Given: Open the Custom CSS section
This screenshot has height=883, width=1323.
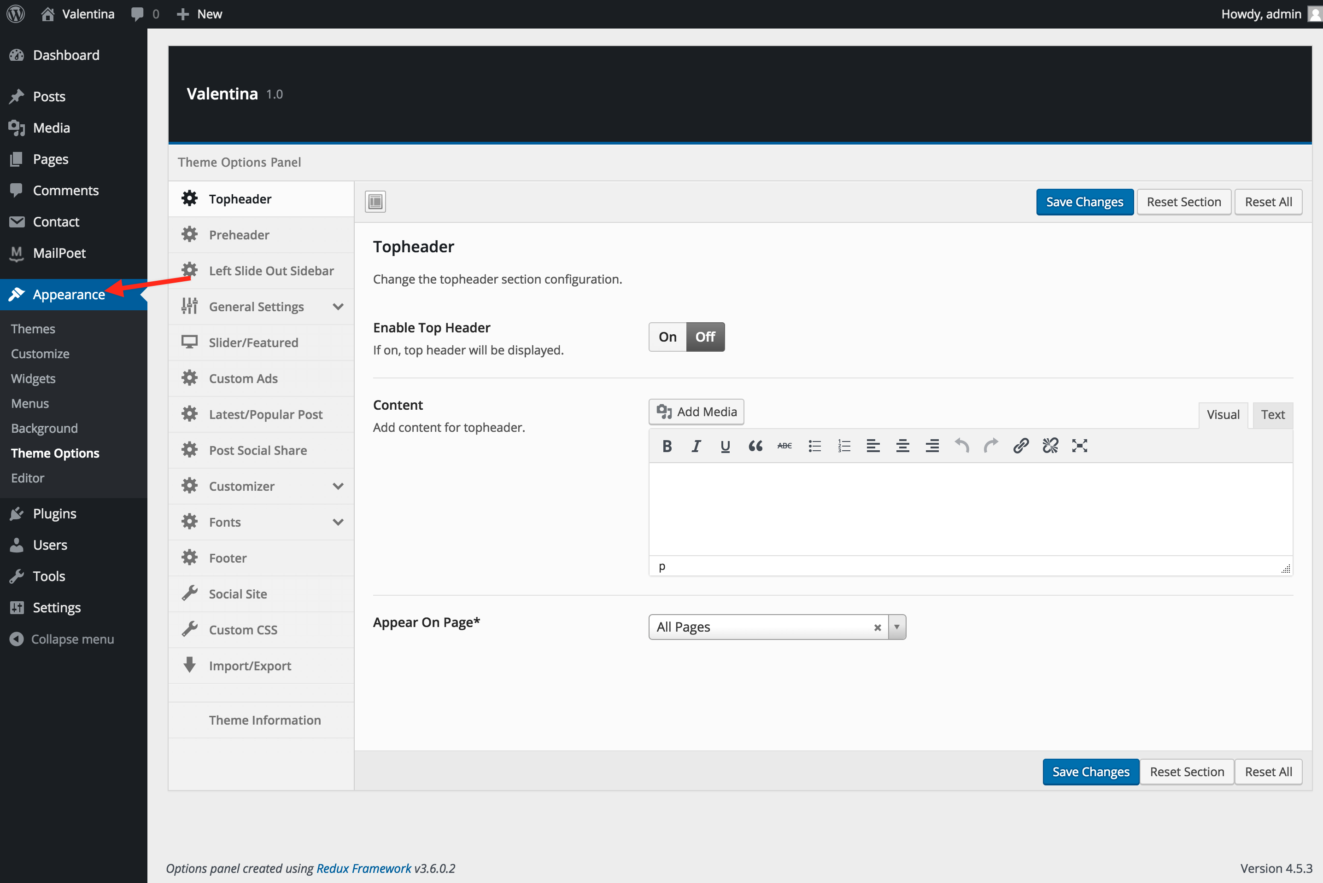Looking at the screenshot, I should pos(262,630).
